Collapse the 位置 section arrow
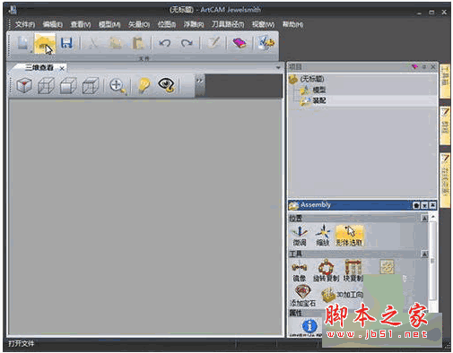Viewport: 453px width, 353px height. [x=424, y=219]
